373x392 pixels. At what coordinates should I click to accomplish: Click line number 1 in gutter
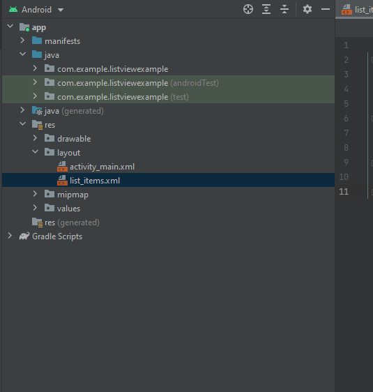tap(346, 45)
